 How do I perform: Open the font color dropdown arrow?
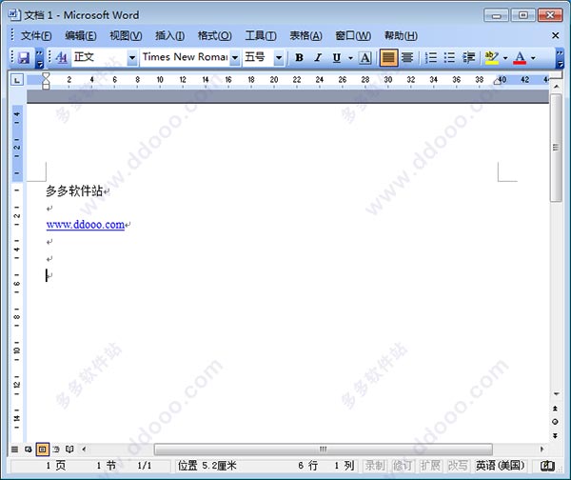[533, 57]
